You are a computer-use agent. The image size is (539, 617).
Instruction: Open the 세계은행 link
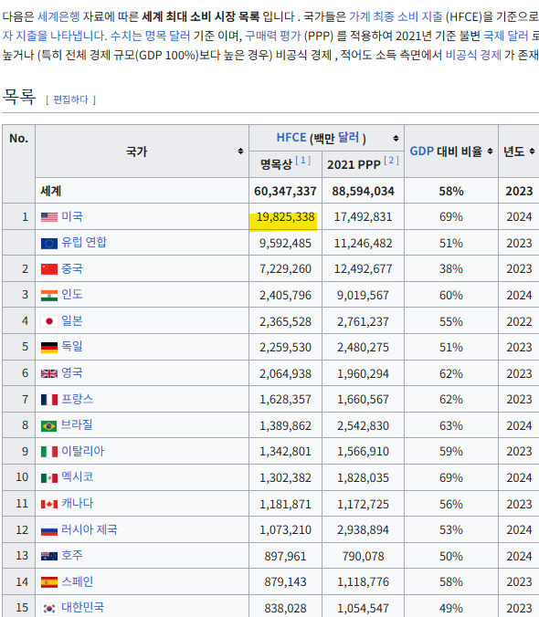[58, 16]
